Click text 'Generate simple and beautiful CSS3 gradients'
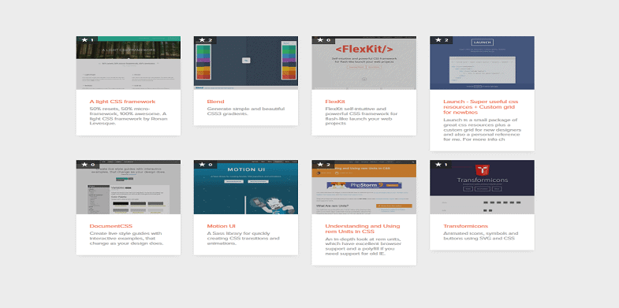The height and width of the screenshot is (308, 619). coord(246,111)
